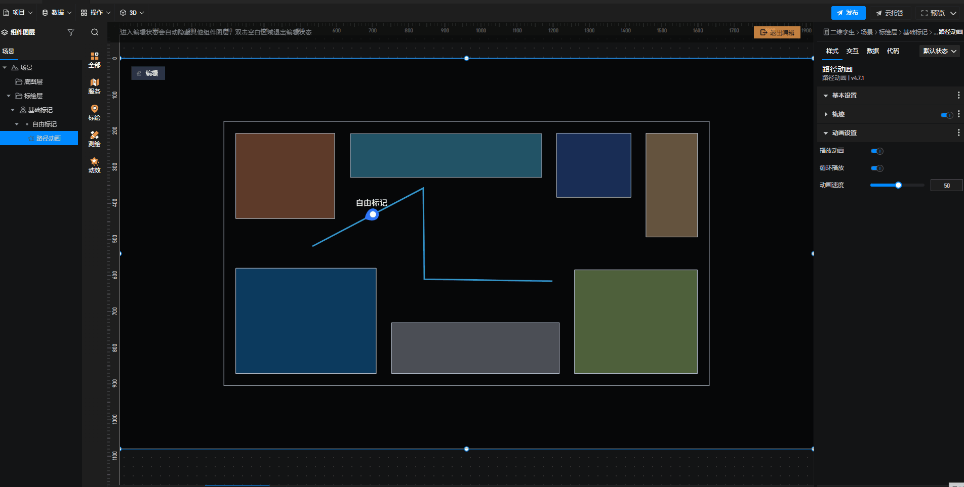This screenshot has height=487, width=964.
Task: Disable the 播放动画 toggle
Action: point(877,151)
